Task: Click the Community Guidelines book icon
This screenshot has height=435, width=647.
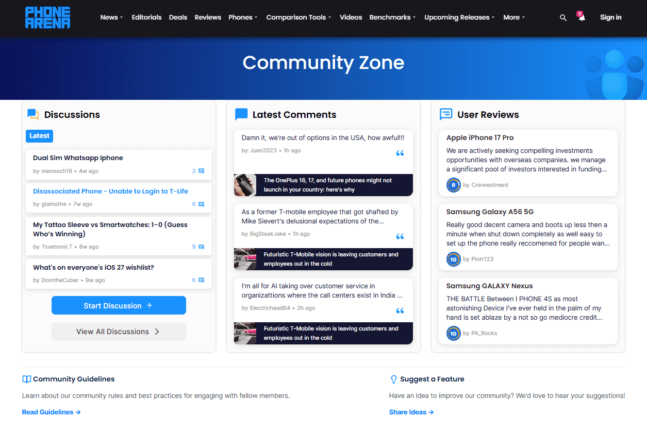Action: click(27, 379)
